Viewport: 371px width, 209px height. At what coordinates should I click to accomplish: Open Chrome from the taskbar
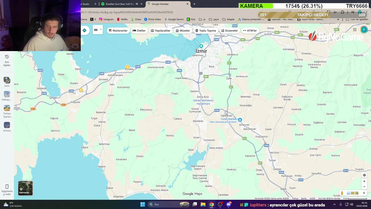point(212,204)
